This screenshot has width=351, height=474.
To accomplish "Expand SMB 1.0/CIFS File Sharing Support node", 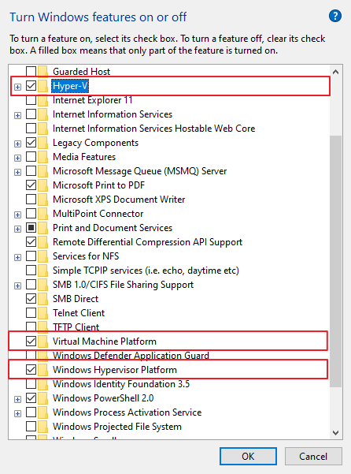I will [x=18, y=286].
